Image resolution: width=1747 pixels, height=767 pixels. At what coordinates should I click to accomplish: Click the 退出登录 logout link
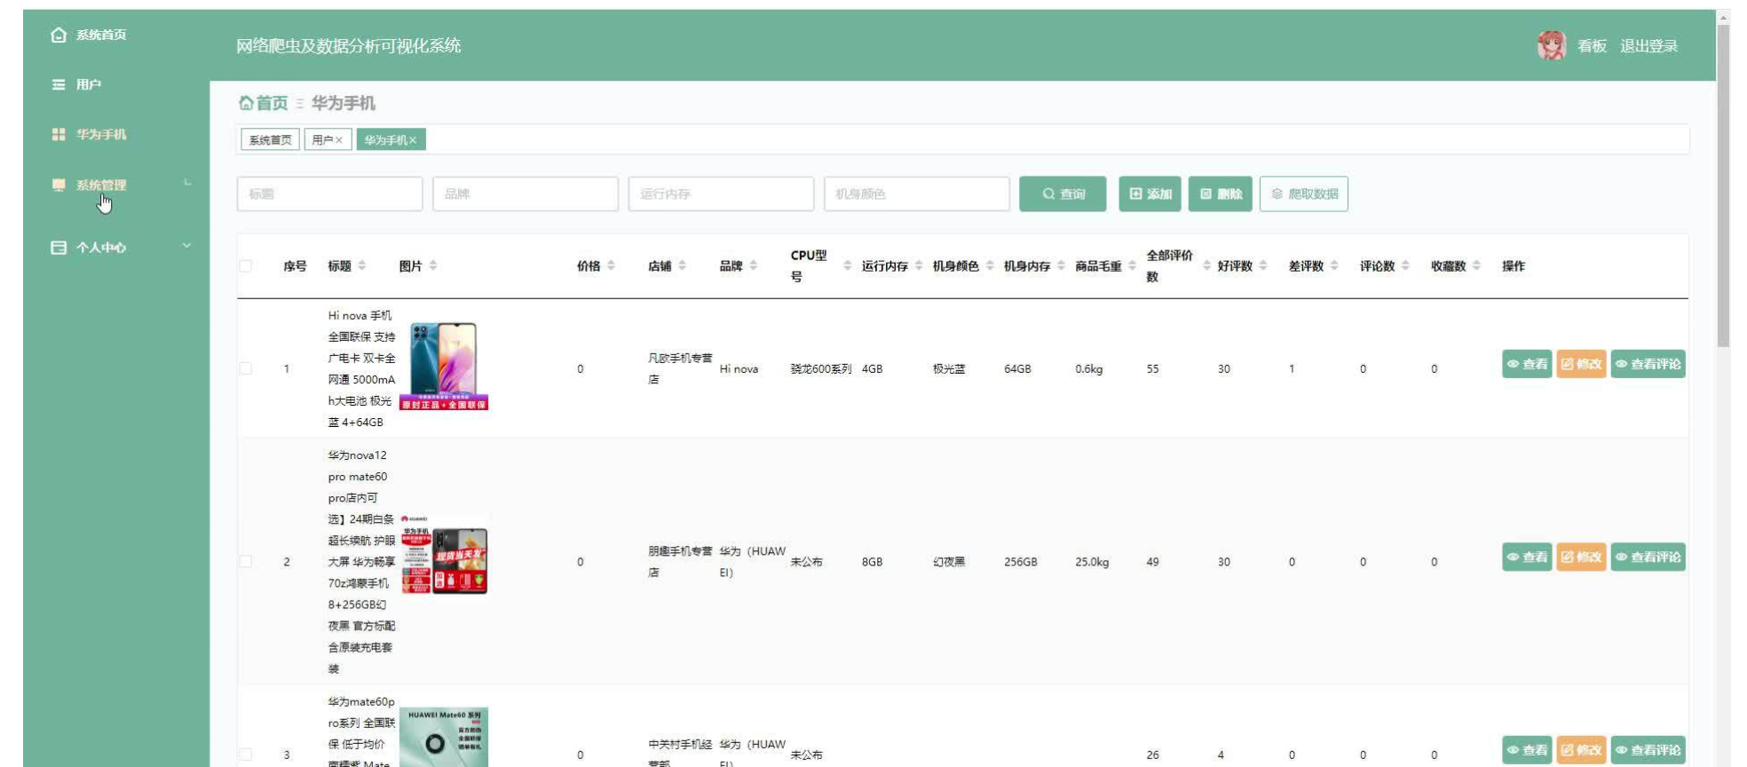coord(1648,46)
